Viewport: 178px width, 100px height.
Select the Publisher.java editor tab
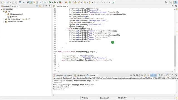(61, 6)
